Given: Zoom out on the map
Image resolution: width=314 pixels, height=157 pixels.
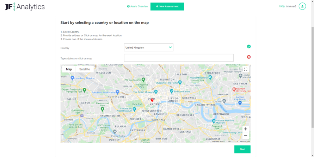Looking at the screenshot, I should pyautogui.click(x=246, y=136).
